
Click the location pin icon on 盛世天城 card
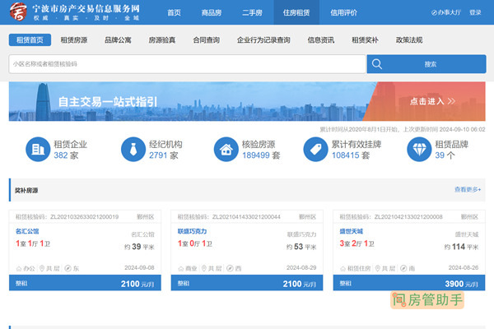[377, 268]
